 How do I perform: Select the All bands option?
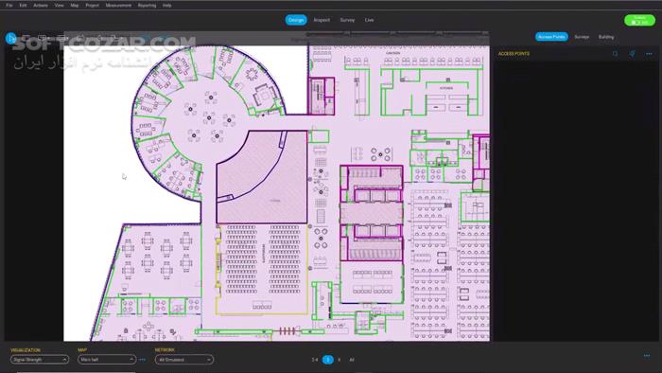(x=352, y=360)
